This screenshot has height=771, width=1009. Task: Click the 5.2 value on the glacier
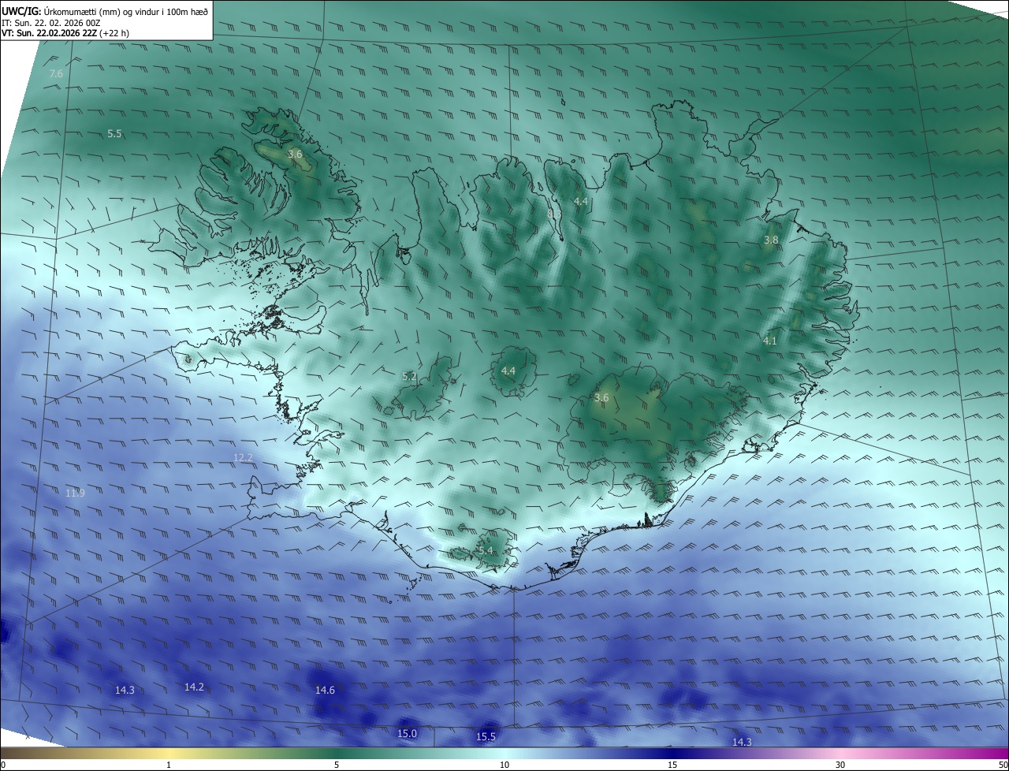tap(409, 377)
